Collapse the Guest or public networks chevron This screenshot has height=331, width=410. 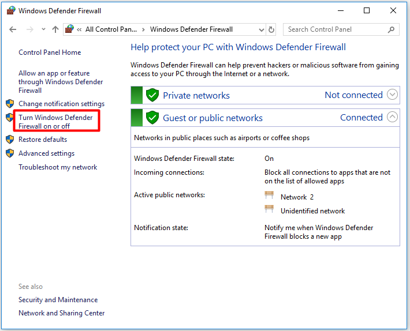click(392, 116)
